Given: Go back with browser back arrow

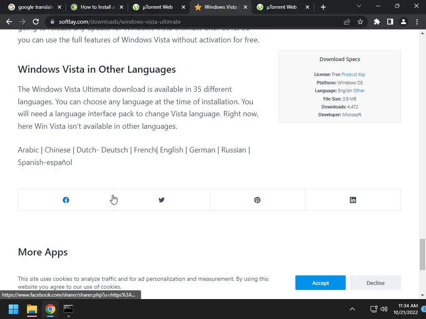Looking at the screenshot, I should coord(9,22).
